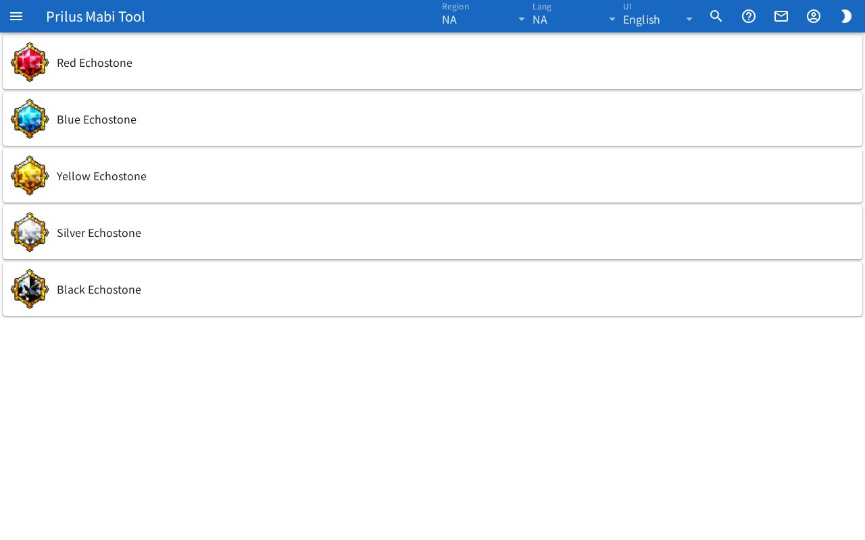Select the Yellow Echostone text label
The image size is (865, 540).
(101, 176)
